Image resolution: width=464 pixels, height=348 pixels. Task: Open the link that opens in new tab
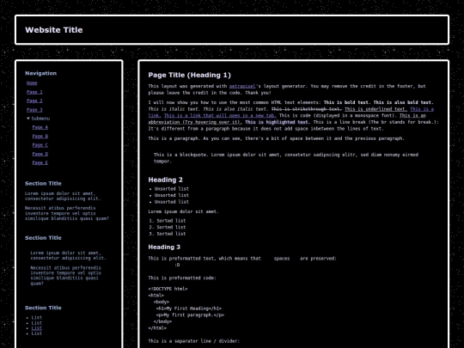pos(220,115)
